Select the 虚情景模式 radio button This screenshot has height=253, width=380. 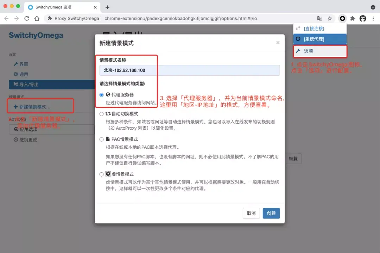(x=102, y=174)
